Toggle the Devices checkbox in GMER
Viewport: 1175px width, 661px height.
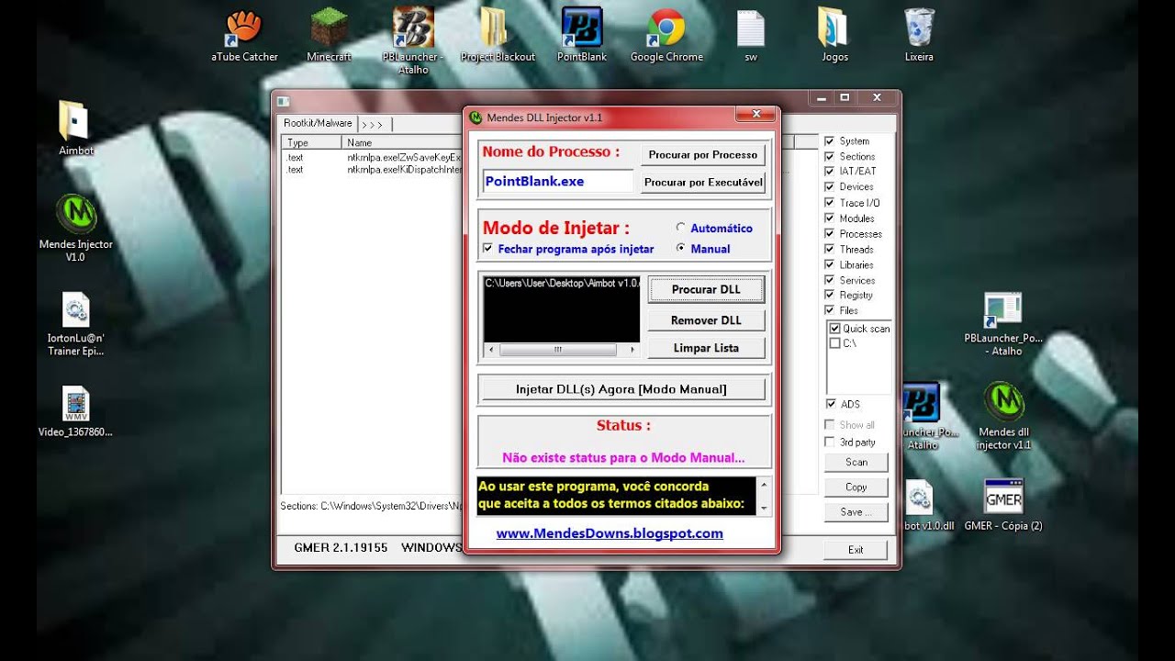click(x=830, y=187)
